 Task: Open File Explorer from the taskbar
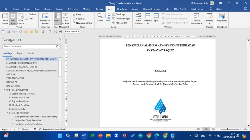[x=108, y=136]
